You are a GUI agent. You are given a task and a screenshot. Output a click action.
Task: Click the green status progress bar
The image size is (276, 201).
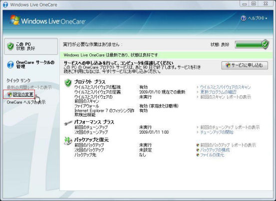249,45
